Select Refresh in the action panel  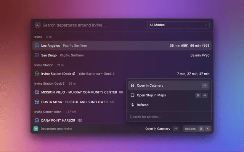(143, 105)
